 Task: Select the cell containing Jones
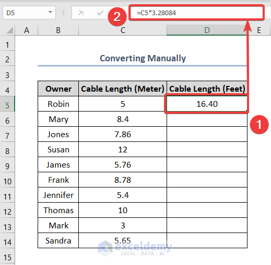point(58,134)
